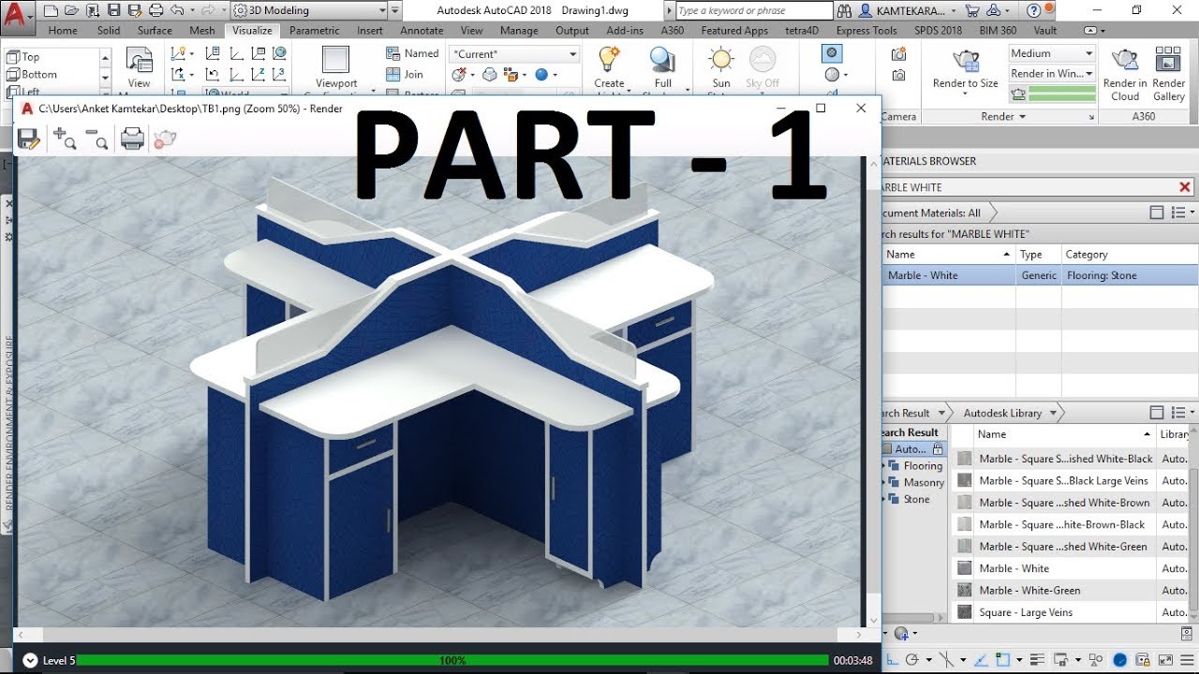Viewport: 1199px width, 674px height.
Task: Click the Plot printer icon in title bar
Action: [156, 11]
